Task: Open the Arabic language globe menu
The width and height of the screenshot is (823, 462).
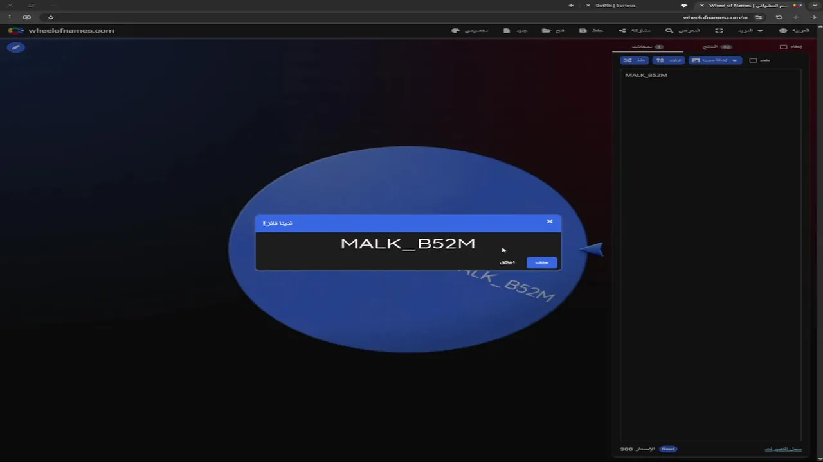Action: (794, 30)
